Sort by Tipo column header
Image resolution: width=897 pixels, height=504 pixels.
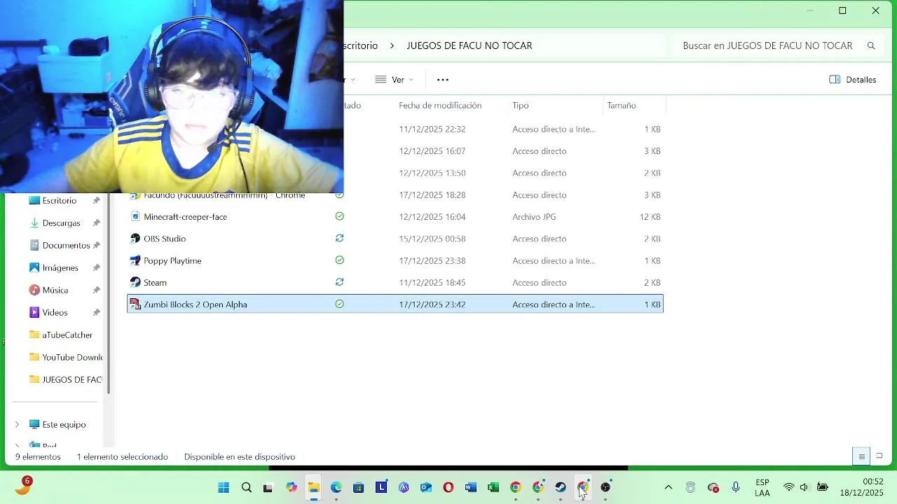[520, 106]
